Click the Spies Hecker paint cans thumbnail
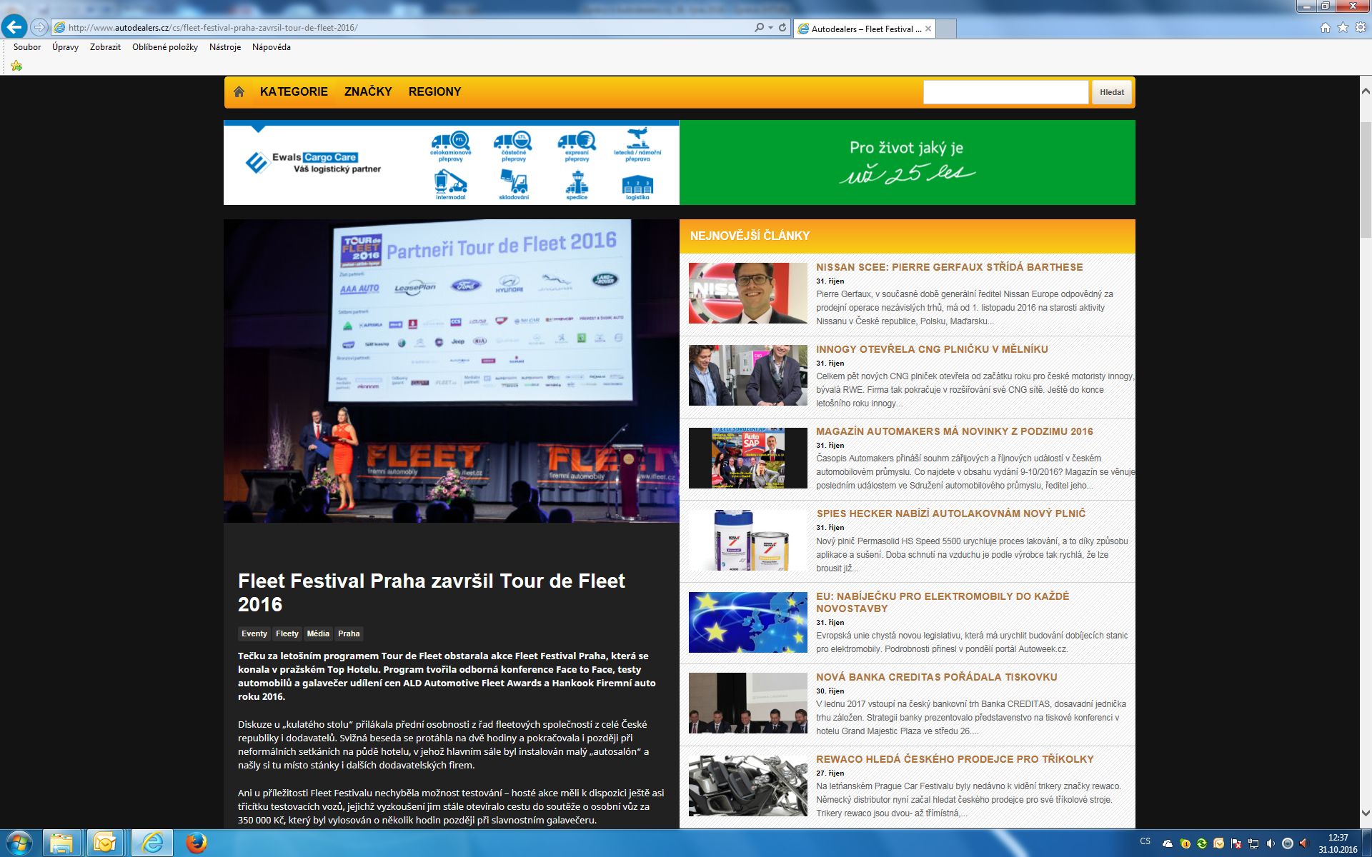 (748, 540)
